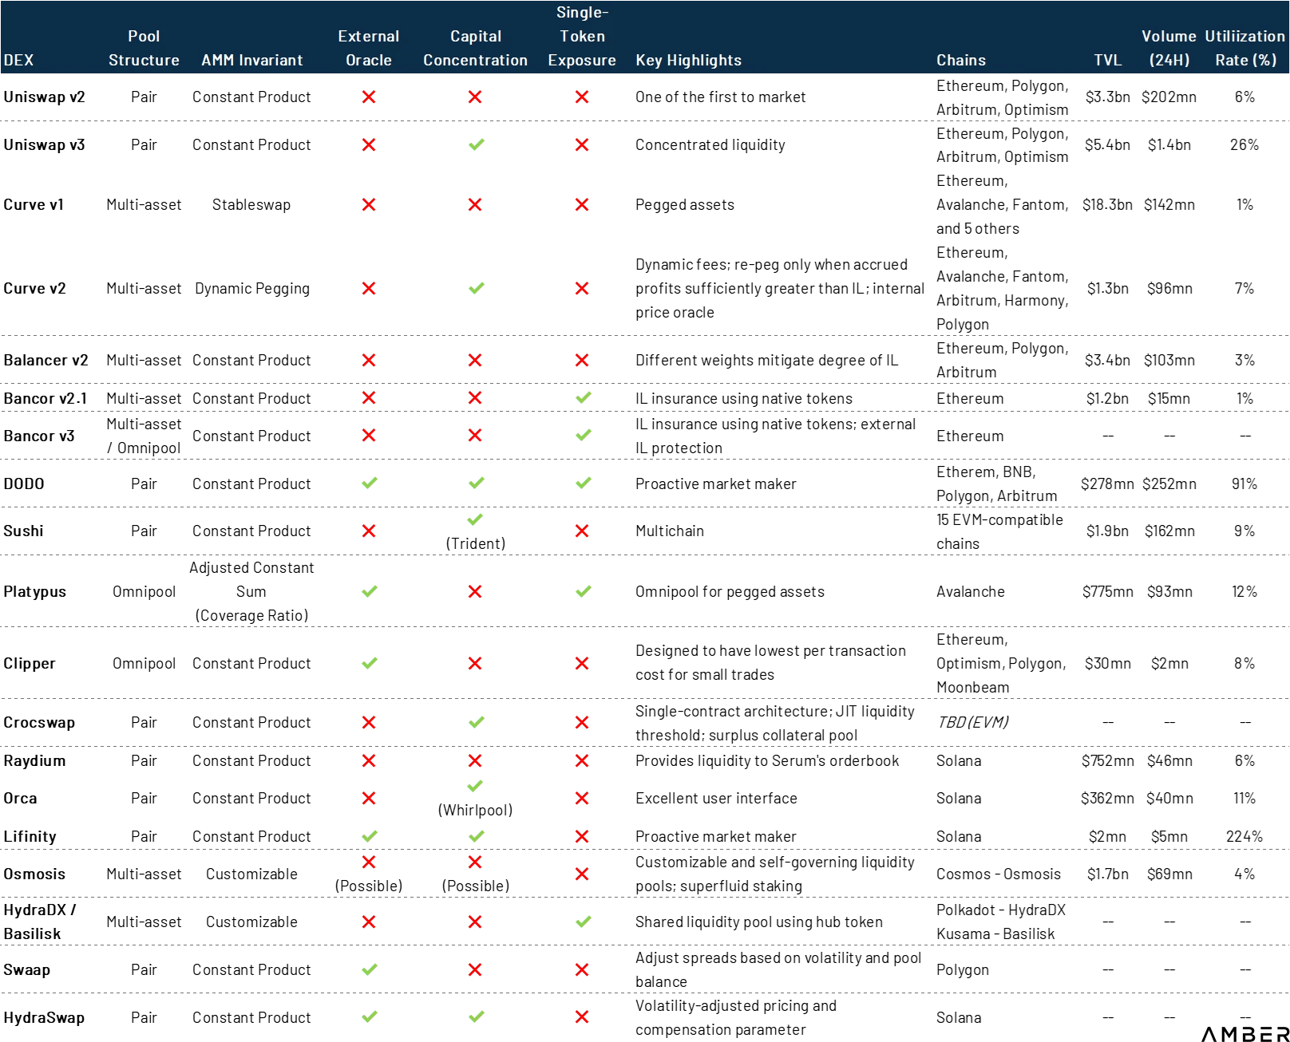Click the red X under Single-Token Exposure for Curve v1
1290x1042 pixels.
(x=582, y=204)
